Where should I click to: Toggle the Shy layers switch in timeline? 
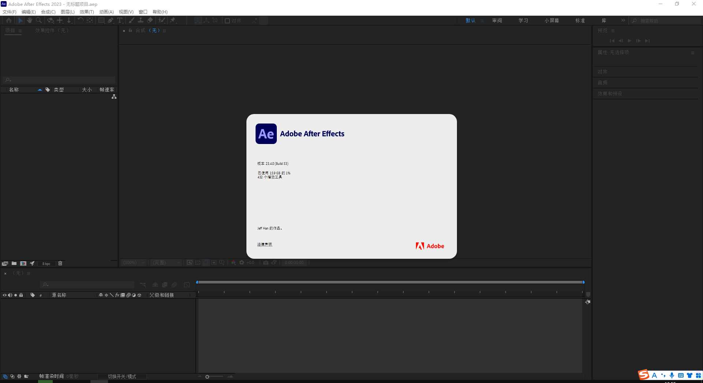[155, 285]
